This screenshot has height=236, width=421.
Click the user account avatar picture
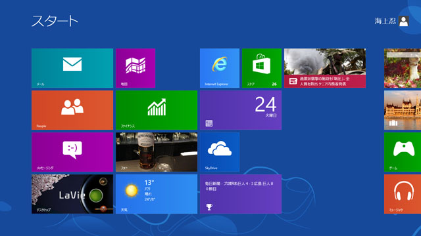pyautogui.click(x=404, y=21)
